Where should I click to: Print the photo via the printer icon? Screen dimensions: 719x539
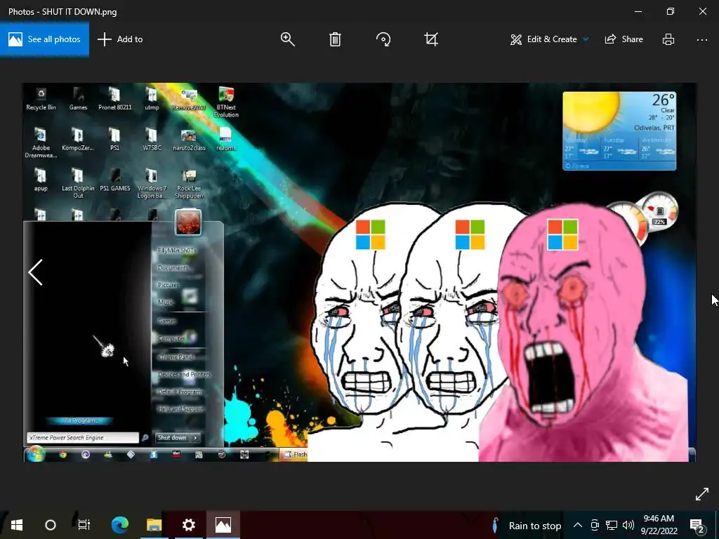tap(668, 39)
